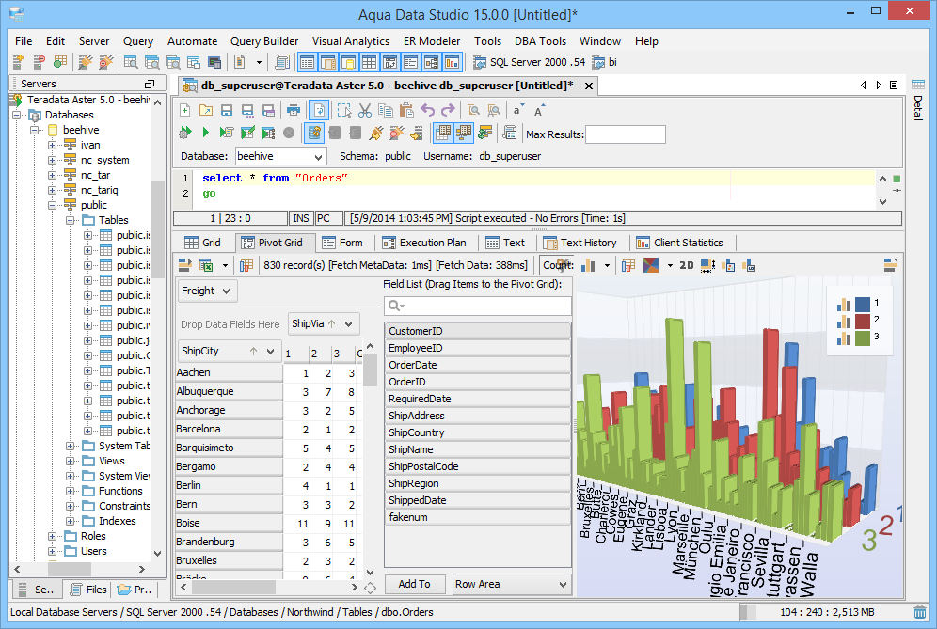Click the green Execute play icon
The image size is (937, 629).
click(x=206, y=133)
